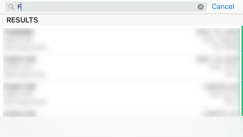Image resolution: width=243 pixels, height=137 pixels.
Task: Open the first blurred search result
Action: pyautogui.click(x=121, y=39)
